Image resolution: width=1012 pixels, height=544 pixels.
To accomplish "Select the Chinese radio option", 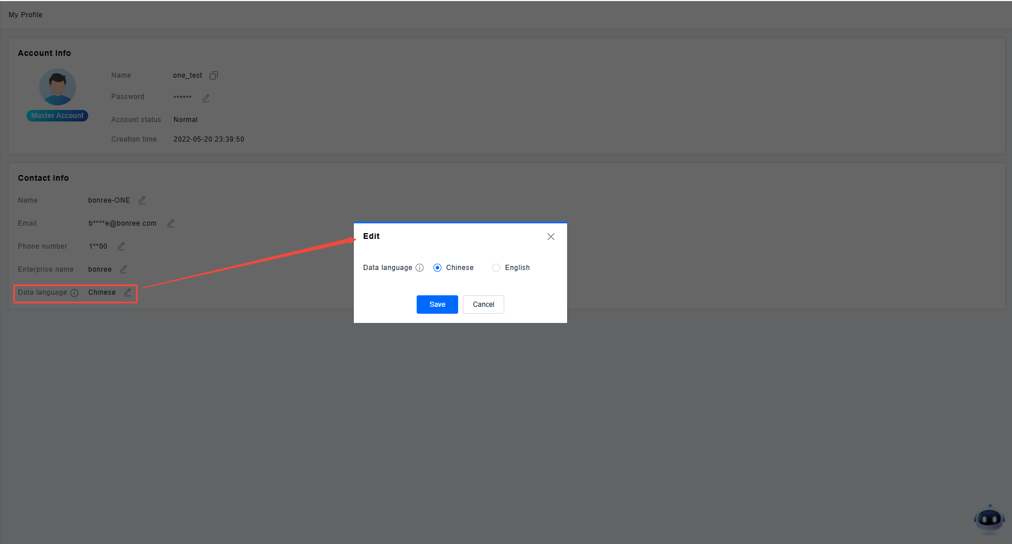I will click(x=437, y=268).
